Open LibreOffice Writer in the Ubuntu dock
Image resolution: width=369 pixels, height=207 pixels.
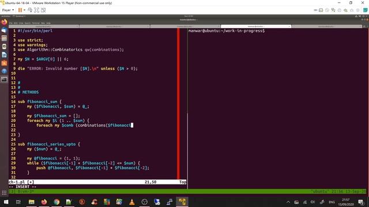point(4,55)
